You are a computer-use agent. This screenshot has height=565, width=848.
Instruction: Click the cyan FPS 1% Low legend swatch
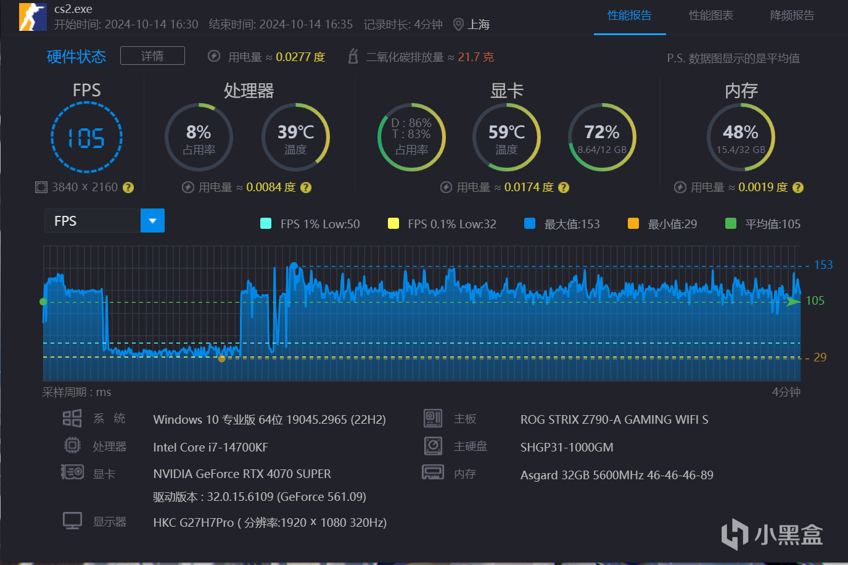(x=266, y=223)
